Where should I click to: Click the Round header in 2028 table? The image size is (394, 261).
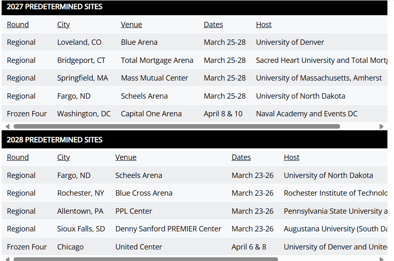[18, 157]
